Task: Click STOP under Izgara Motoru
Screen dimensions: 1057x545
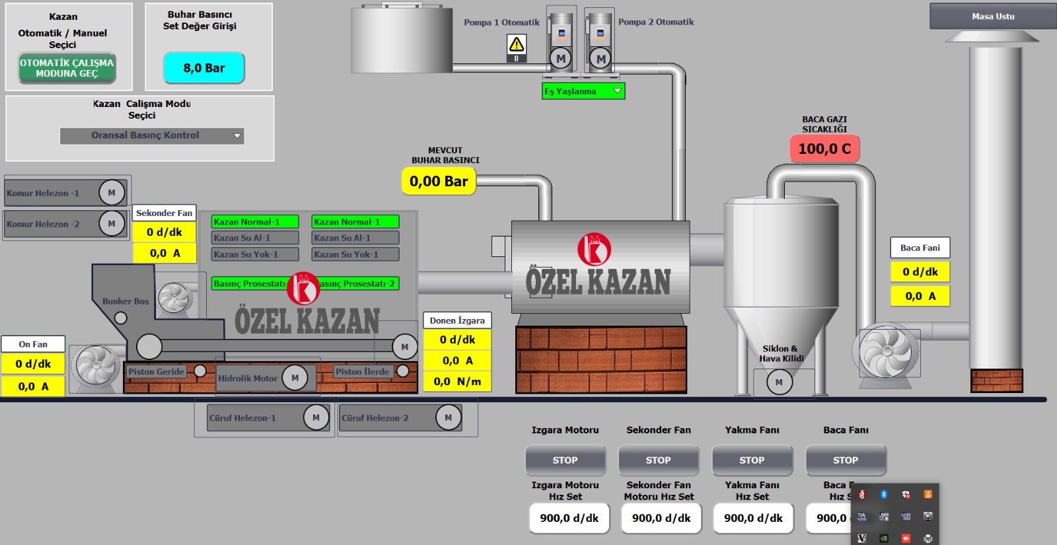Action: tap(565, 460)
